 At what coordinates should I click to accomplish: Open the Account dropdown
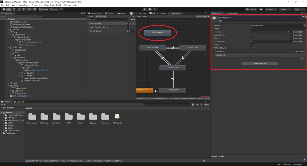tap(271, 9)
